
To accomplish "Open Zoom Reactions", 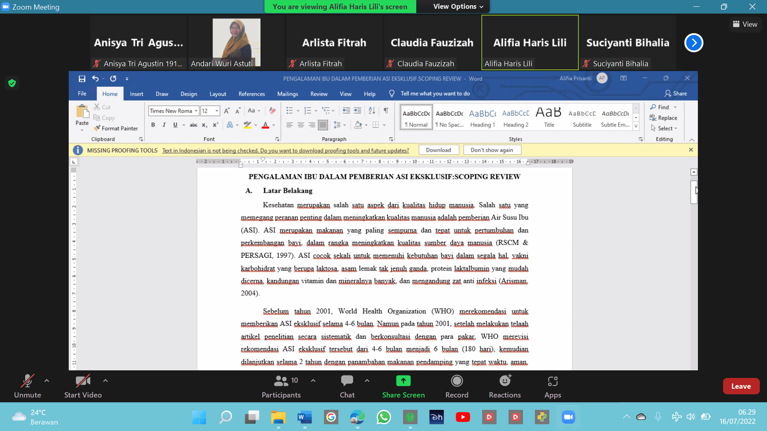I will click(505, 386).
